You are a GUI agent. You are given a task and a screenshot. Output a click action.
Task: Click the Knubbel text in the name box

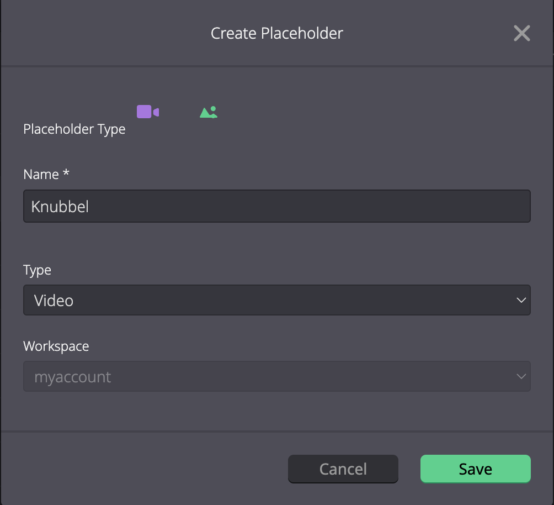(60, 207)
